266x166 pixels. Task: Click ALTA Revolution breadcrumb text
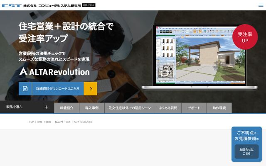[83, 122]
